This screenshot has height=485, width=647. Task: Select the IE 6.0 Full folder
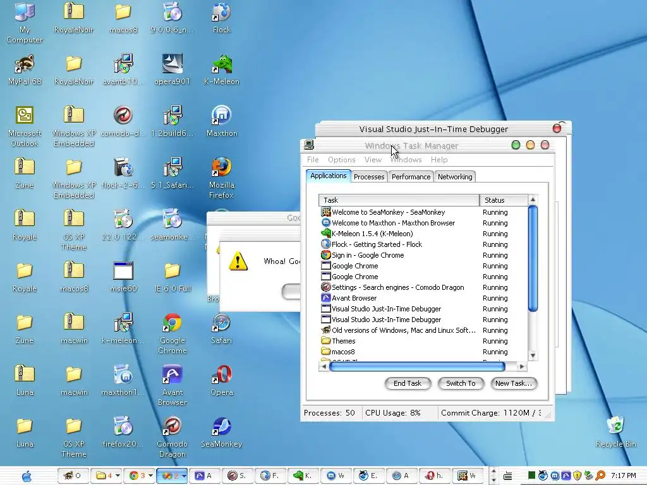(172, 277)
